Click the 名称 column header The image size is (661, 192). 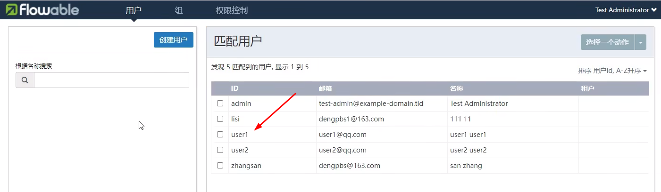click(x=457, y=88)
